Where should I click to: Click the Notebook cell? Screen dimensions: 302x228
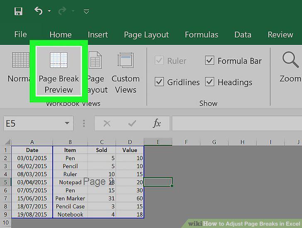(70, 214)
